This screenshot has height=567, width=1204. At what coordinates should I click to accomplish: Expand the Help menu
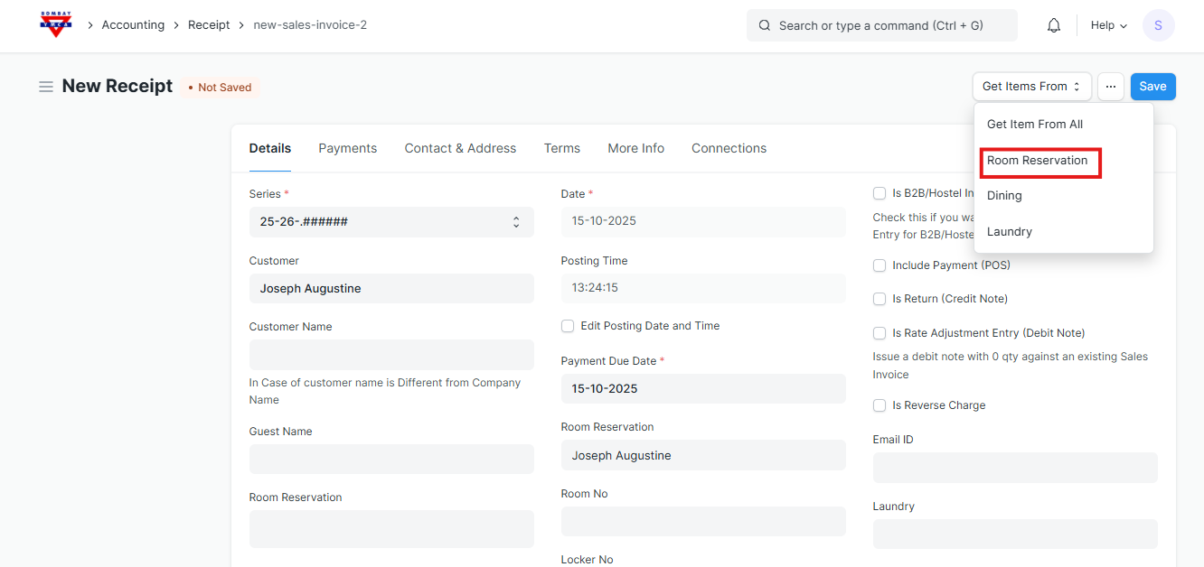pos(1108,25)
